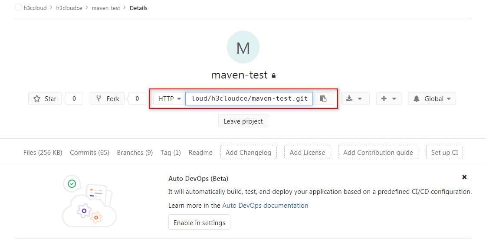Click Enable in settings button

tap(199, 222)
